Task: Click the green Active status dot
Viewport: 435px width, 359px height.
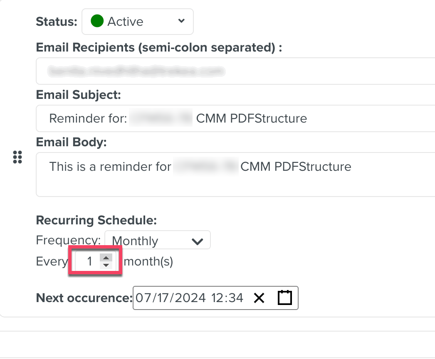Action: 97,21
